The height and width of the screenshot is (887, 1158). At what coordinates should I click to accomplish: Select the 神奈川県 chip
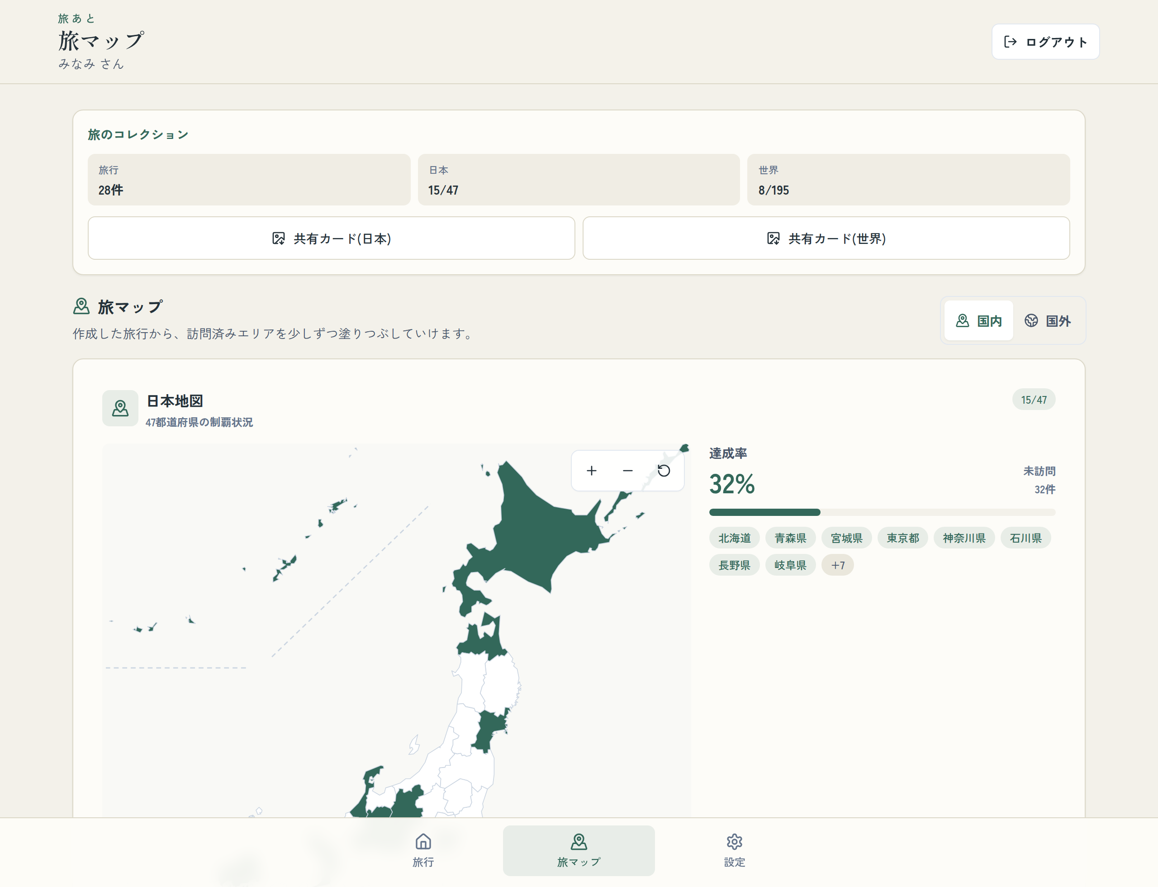(964, 538)
